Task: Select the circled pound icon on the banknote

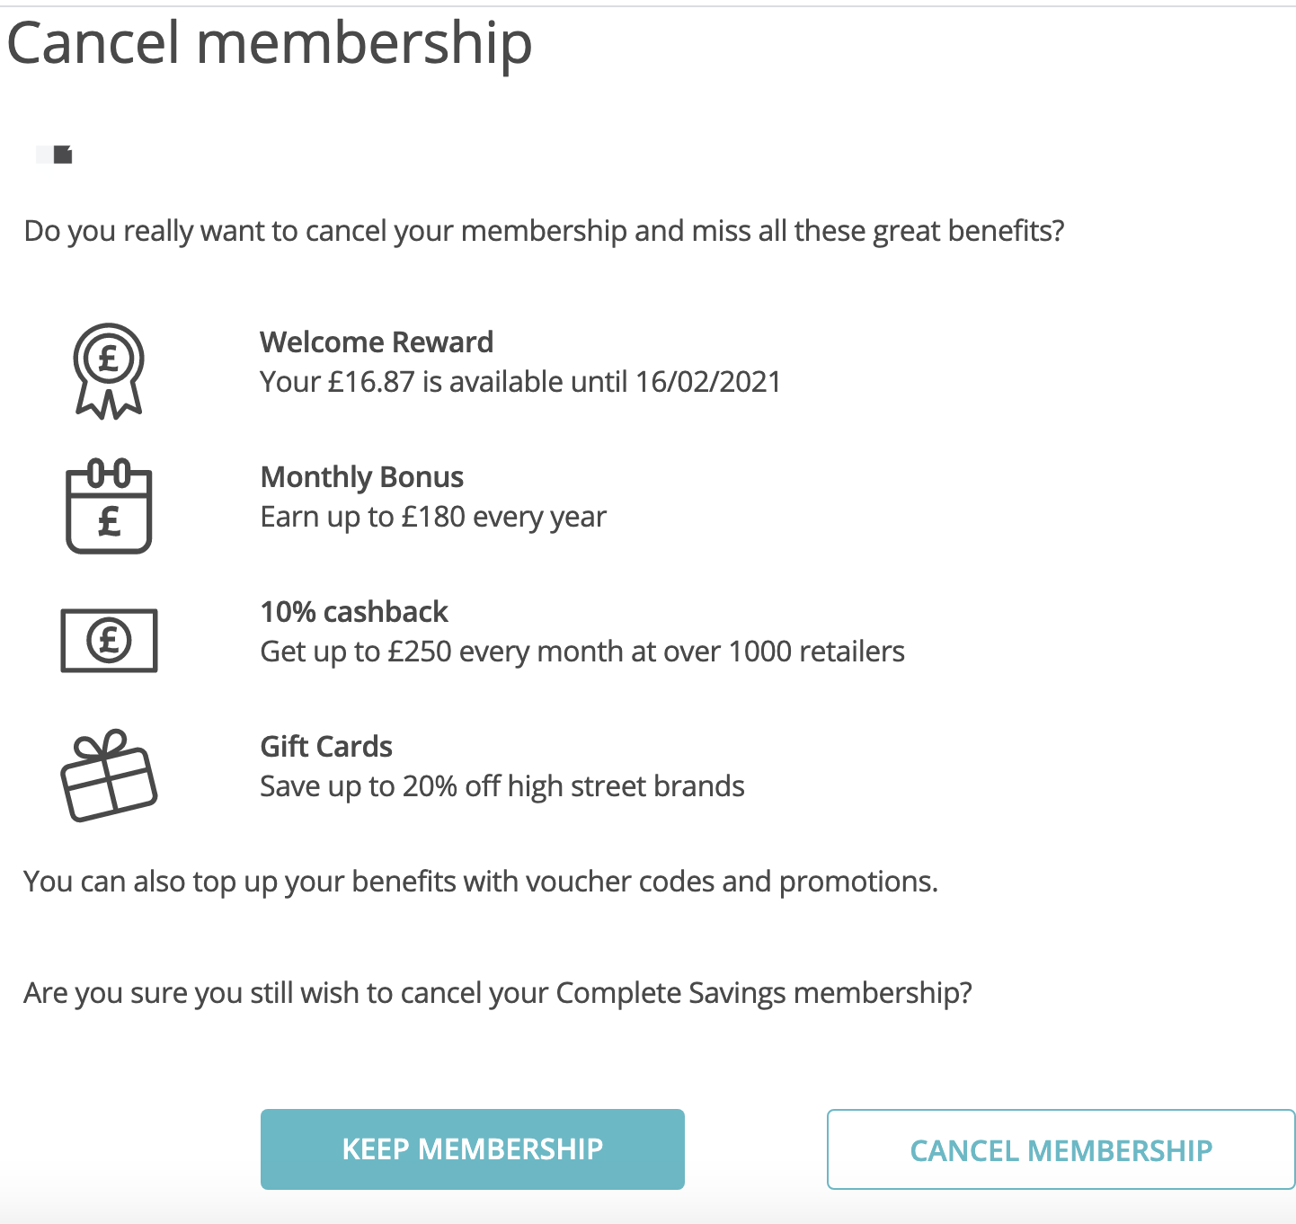Action: pos(108,641)
